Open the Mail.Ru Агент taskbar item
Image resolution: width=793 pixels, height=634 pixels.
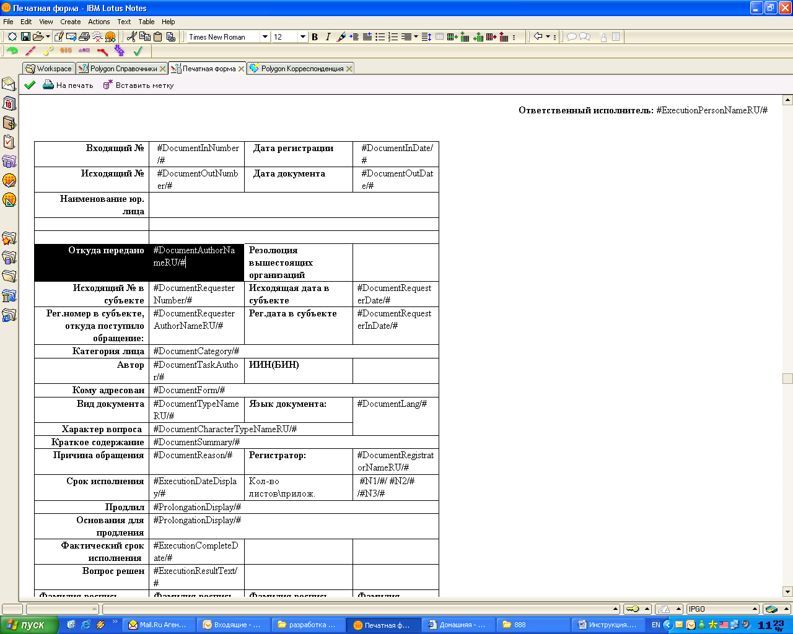[160, 625]
